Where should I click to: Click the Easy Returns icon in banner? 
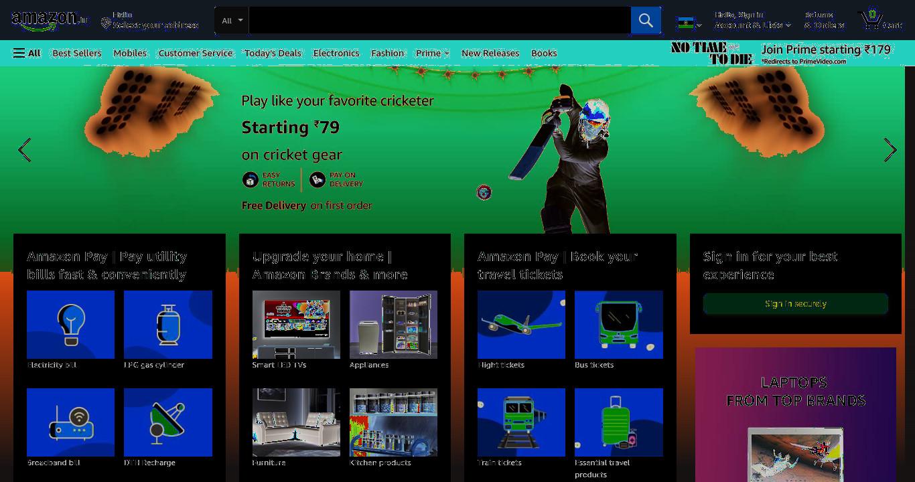pyautogui.click(x=251, y=179)
